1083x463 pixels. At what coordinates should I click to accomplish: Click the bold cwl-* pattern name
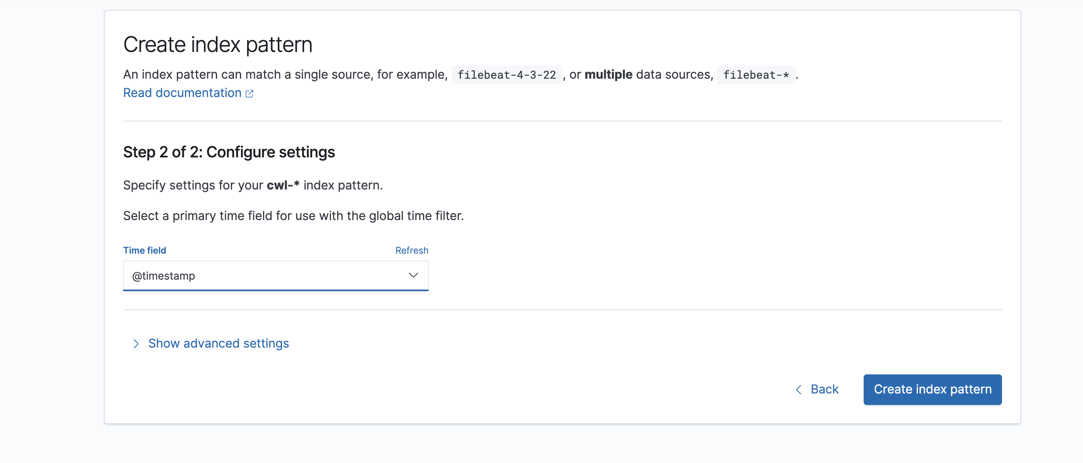click(x=282, y=185)
